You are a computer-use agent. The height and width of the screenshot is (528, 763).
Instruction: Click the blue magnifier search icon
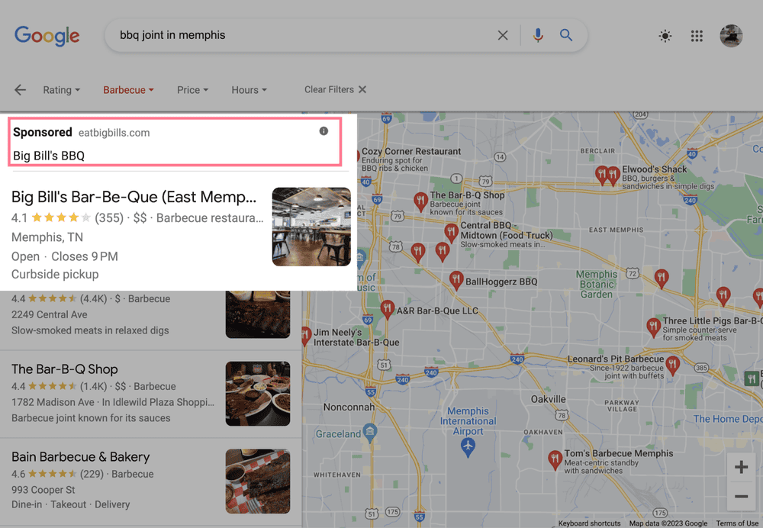(566, 35)
